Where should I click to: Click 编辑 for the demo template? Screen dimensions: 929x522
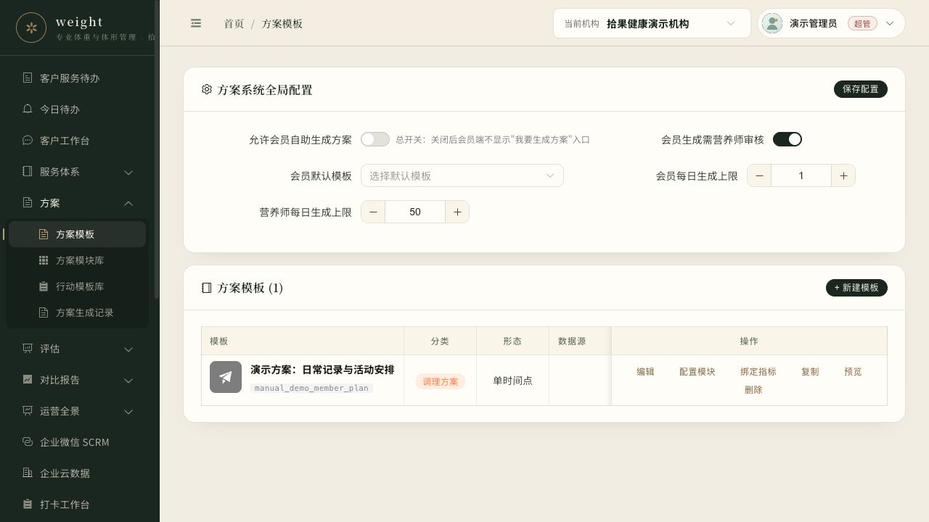[x=645, y=372]
